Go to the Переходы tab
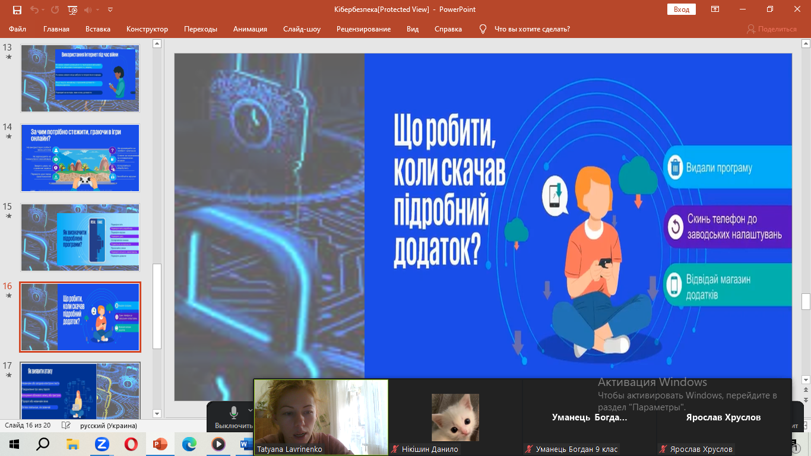The width and height of the screenshot is (811, 456). pos(201,29)
